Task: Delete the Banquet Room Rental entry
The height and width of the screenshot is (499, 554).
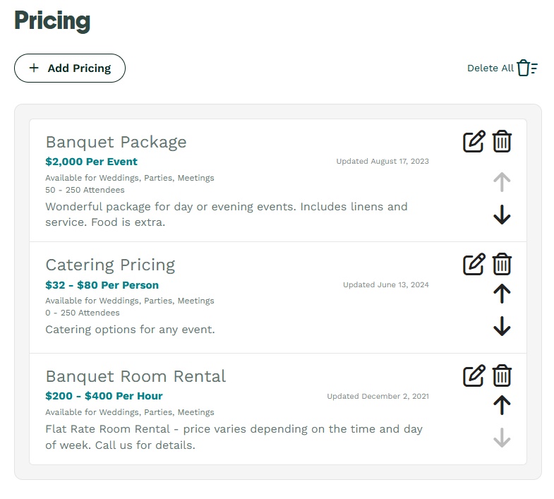Action: pyautogui.click(x=502, y=375)
